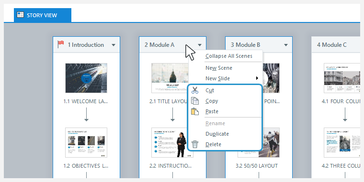The image size is (364, 182).
Task: Click the '4.2 THREE COLU' slide label
Action: pyautogui.click(x=341, y=166)
